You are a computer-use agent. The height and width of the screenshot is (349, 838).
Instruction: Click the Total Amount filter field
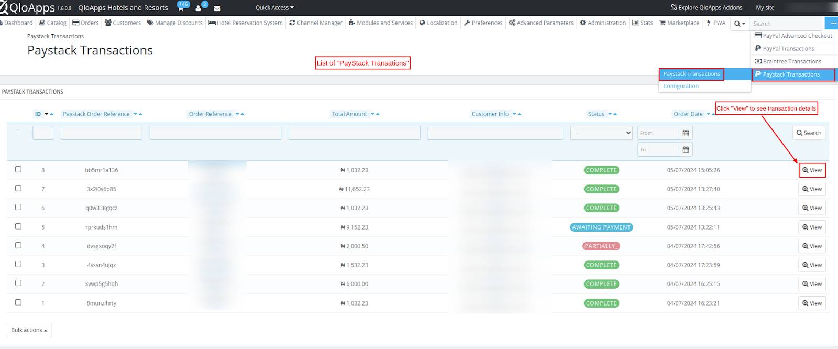tap(355, 133)
